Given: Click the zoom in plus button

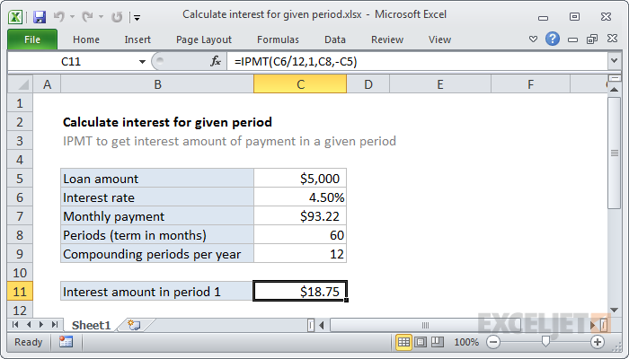Looking at the screenshot, I should click(597, 342).
